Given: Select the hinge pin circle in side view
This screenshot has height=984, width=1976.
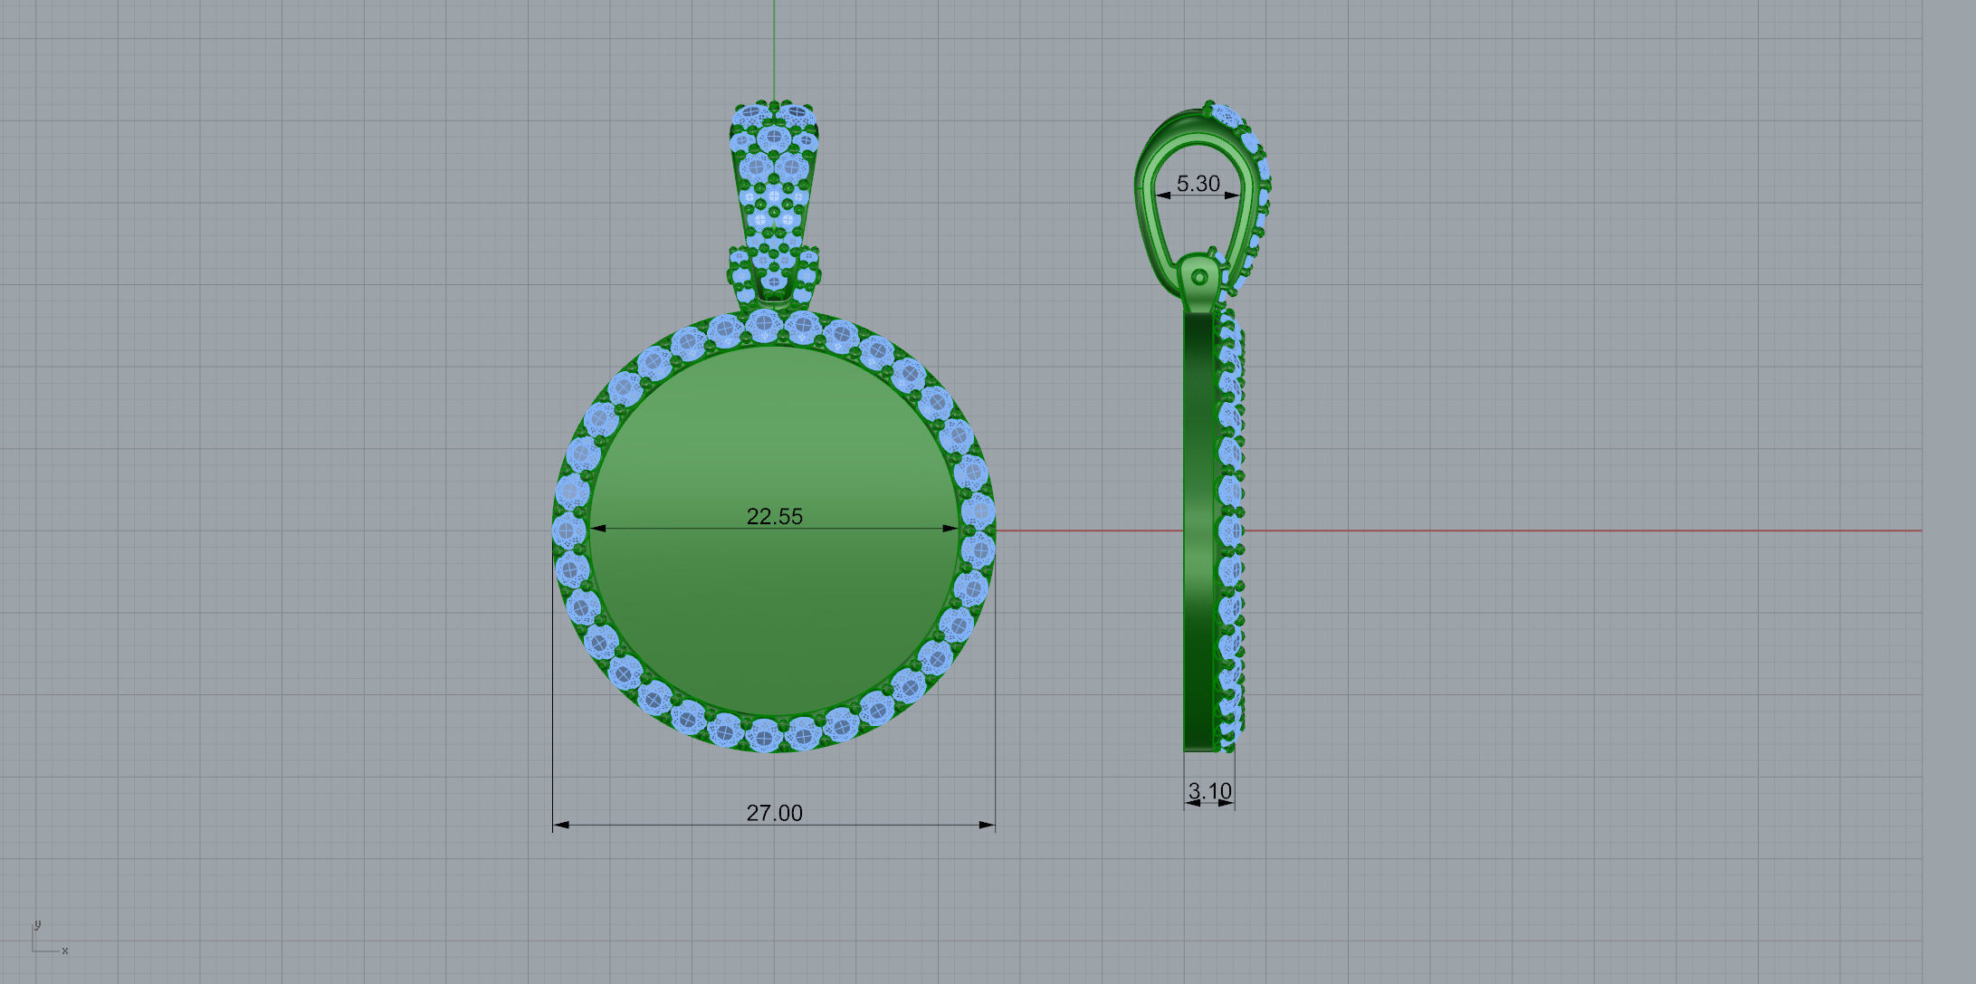Looking at the screenshot, I should click(1200, 276).
